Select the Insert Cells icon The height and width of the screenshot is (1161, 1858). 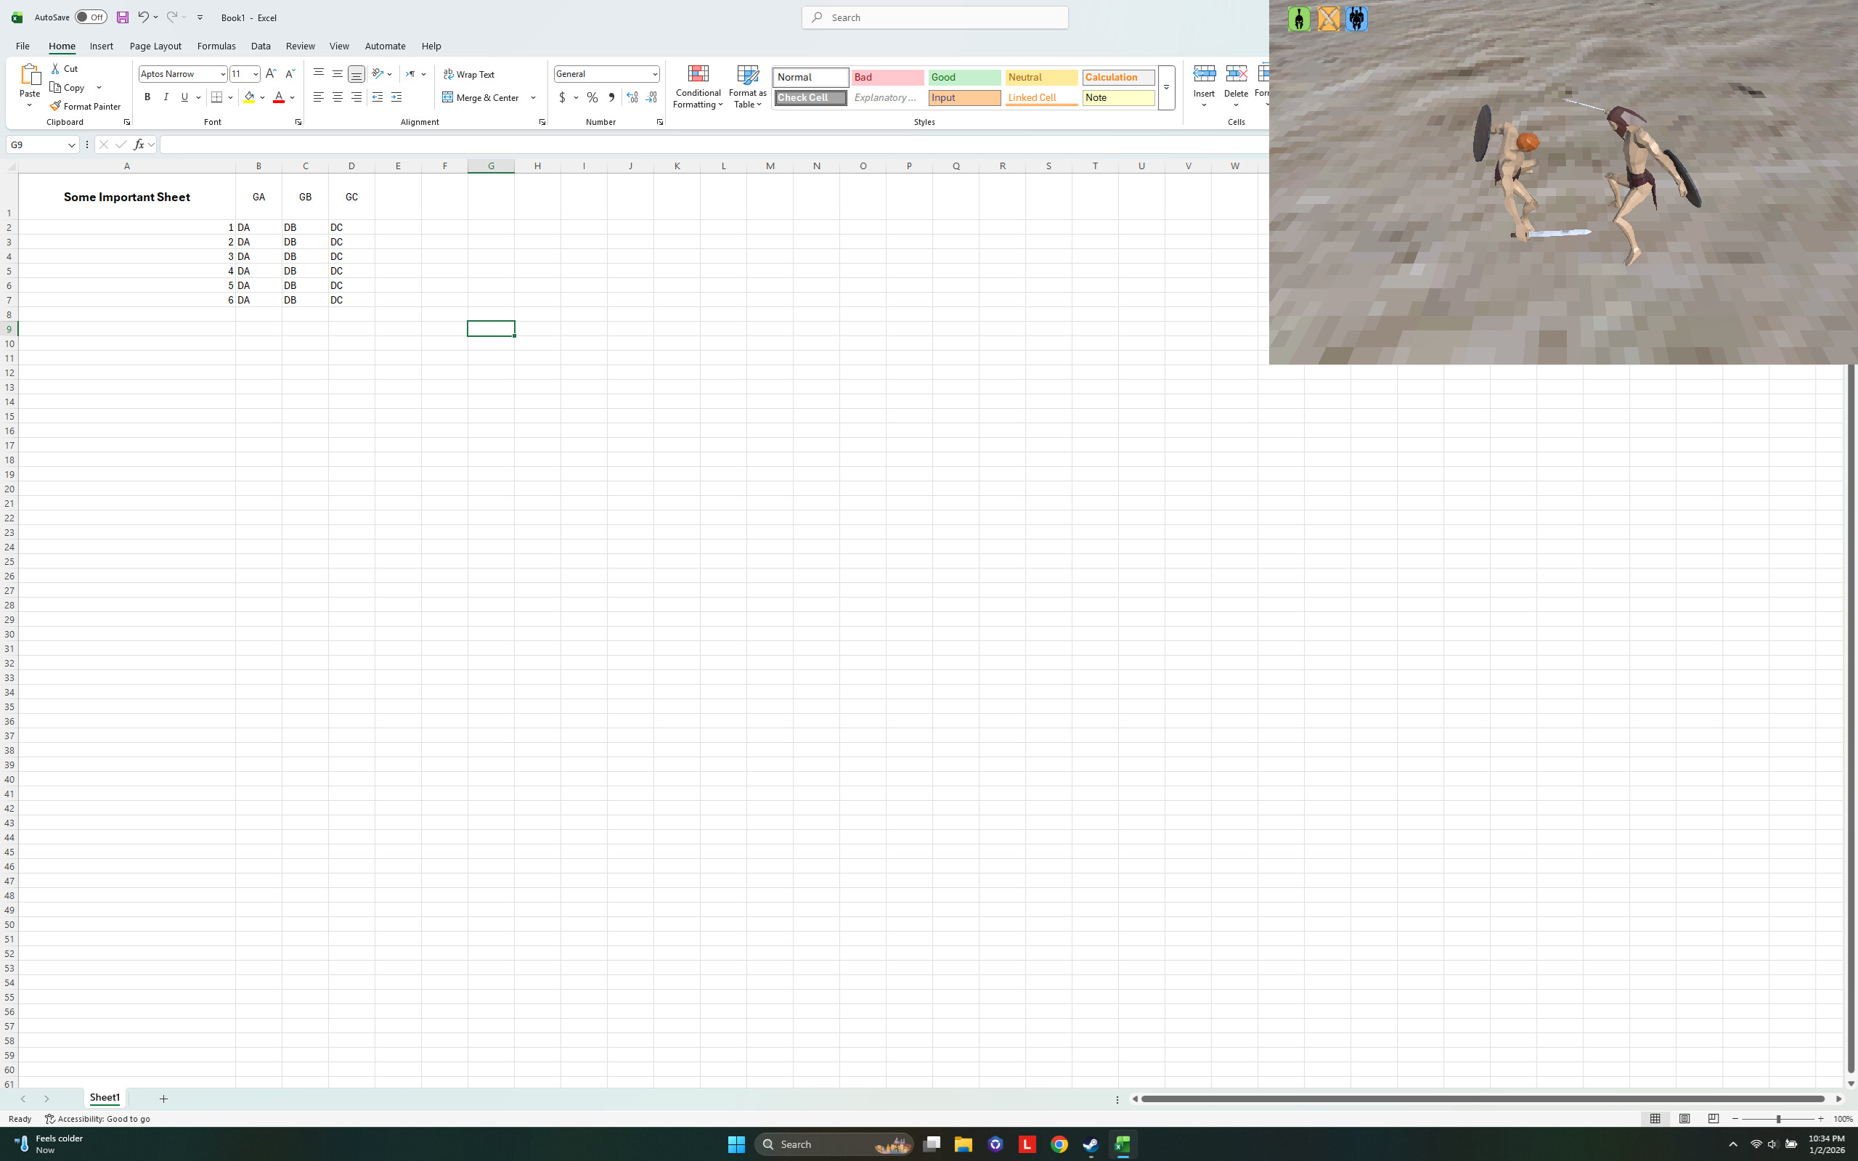point(1202,75)
